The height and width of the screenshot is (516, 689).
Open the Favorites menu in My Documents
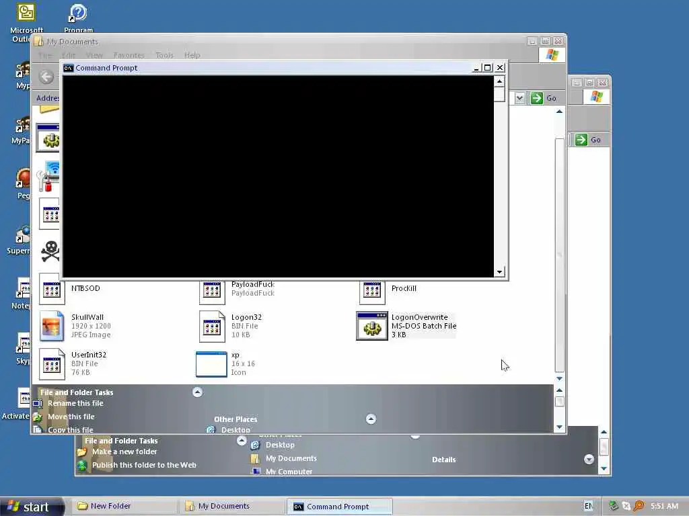coord(129,55)
